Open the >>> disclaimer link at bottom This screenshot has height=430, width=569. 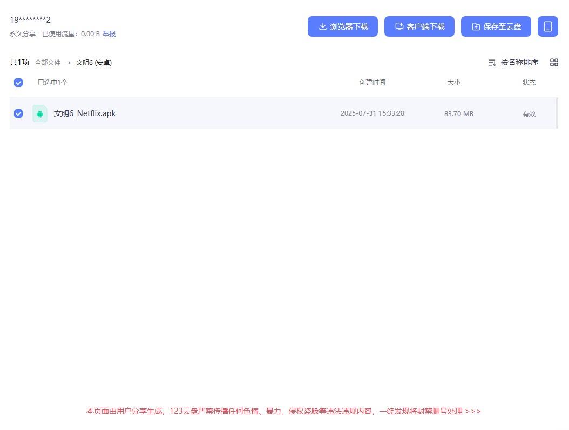tap(472, 411)
